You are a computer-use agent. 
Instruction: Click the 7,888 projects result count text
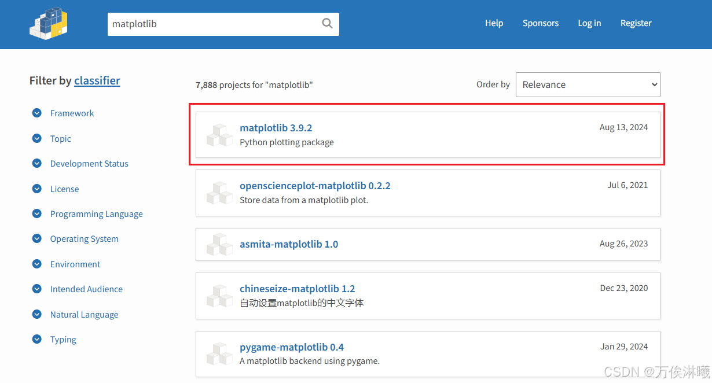coord(254,85)
